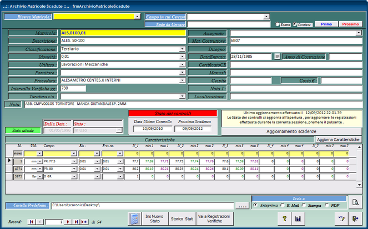Open the Taratura c/o dropdown
Screen dimensions: 368x229
pyautogui.click(x=182, y=96)
